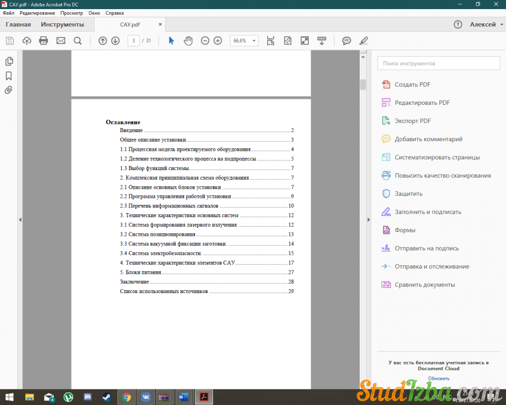Click the Print file icon
The width and height of the screenshot is (506, 405).
[x=44, y=40]
